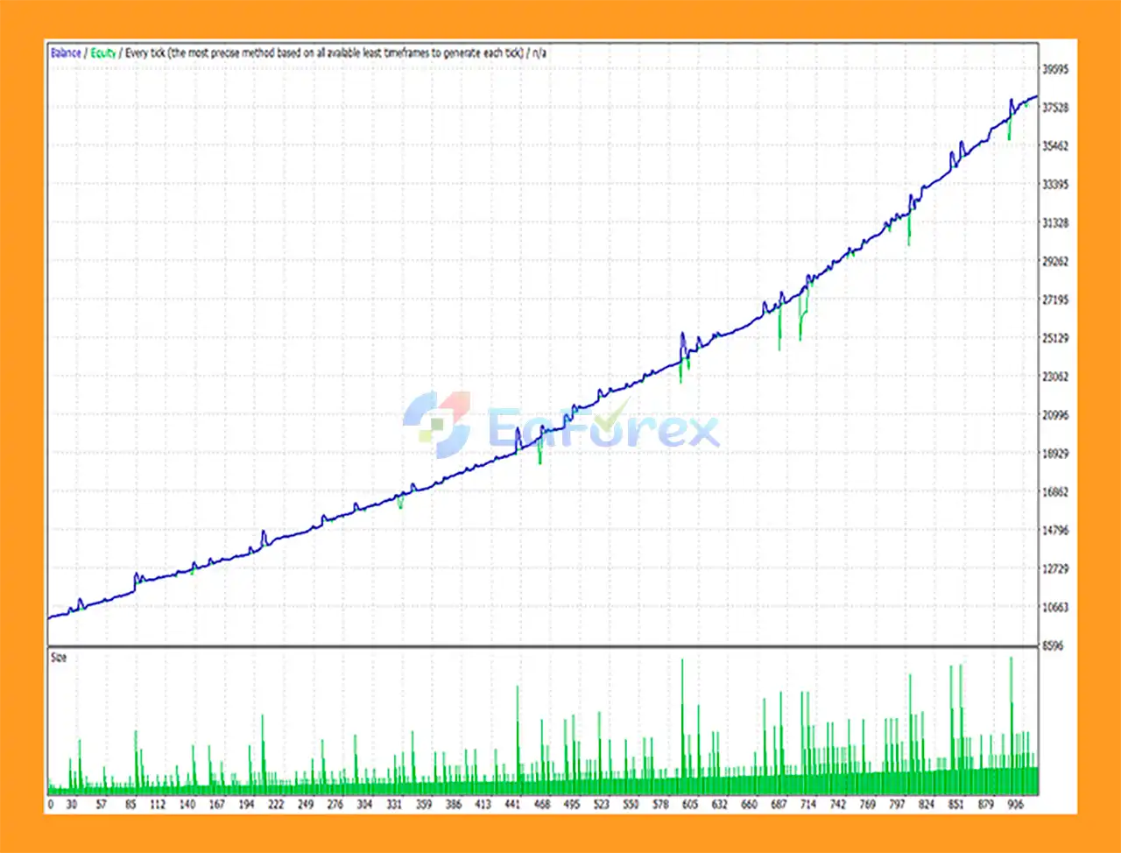Click the 25129 value on the price axis
1121x853 pixels.
click(1055, 338)
